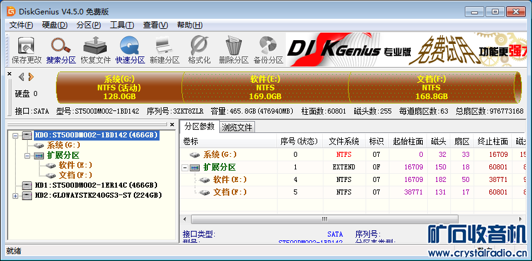Open the 分区(P) menu
Viewport: 532px width, 261px height.
pos(89,25)
